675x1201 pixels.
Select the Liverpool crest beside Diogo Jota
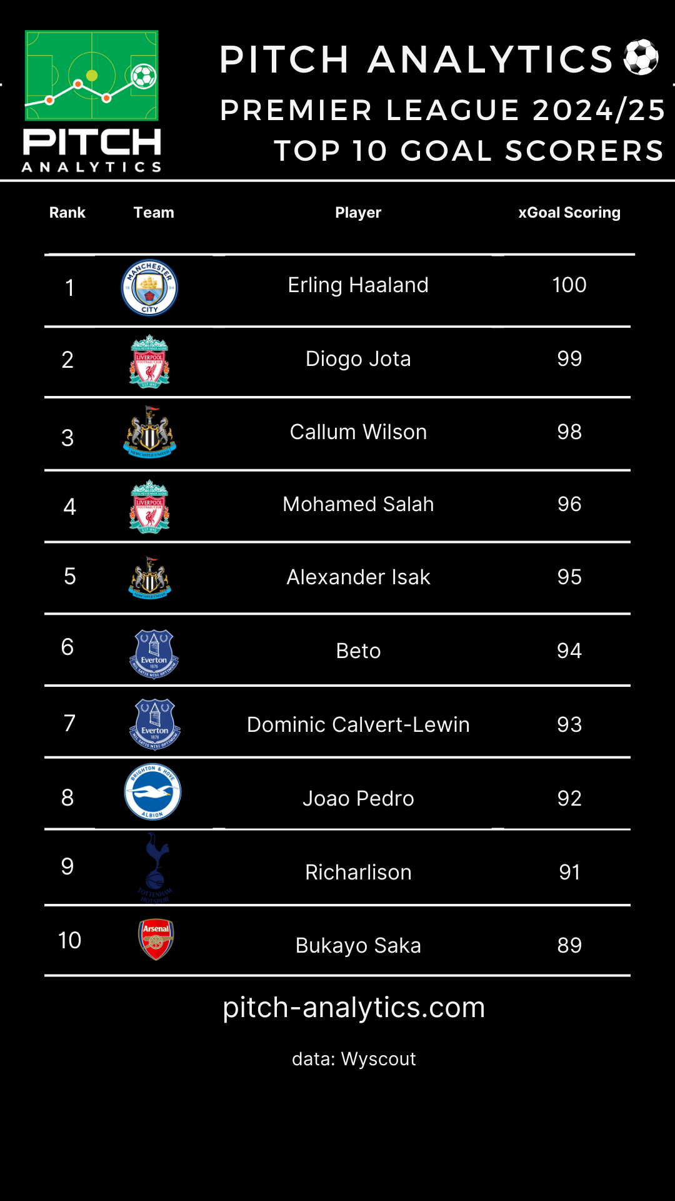(149, 361)
